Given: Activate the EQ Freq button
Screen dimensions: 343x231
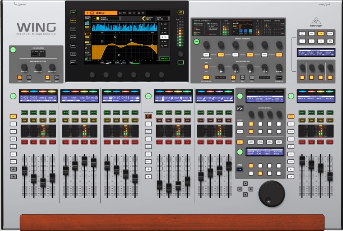Looking at the screenshot, I should pos(252,77).
